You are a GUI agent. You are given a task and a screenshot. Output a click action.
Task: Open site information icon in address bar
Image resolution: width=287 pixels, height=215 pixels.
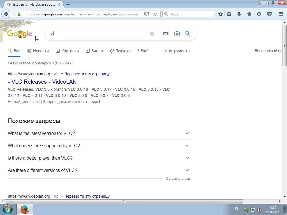tap(14, 14)
